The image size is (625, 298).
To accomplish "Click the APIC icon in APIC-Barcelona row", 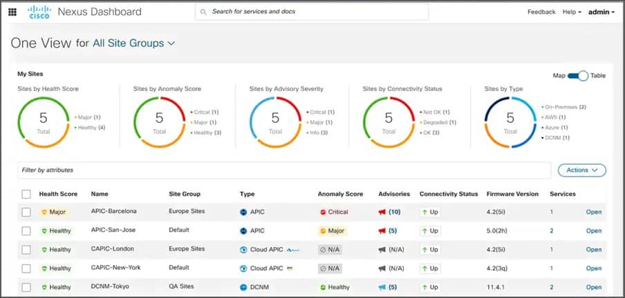I will tap(243, 212).
